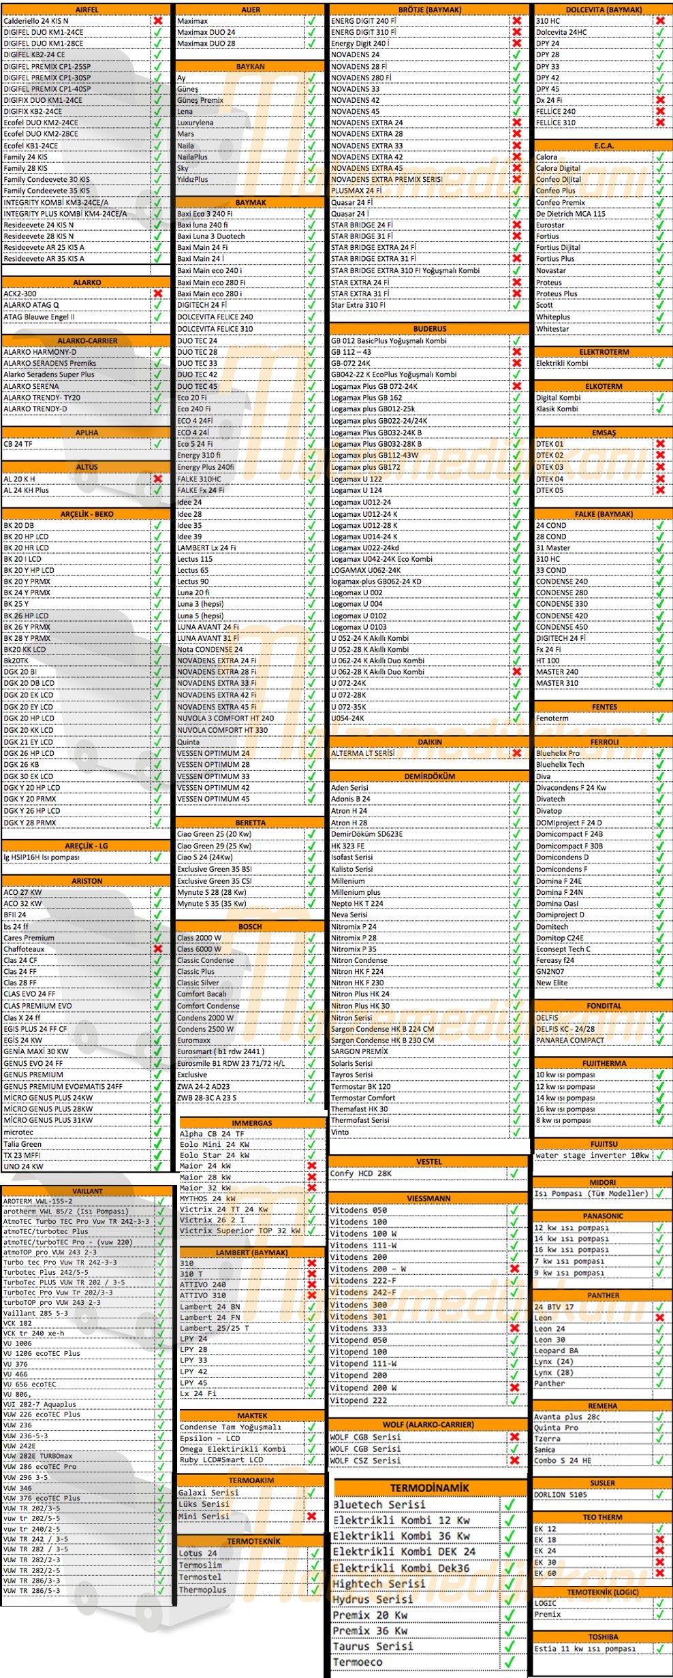This screenshot has width=673, height=1678.
Task: Click red cross beside GB 112 – 43
Action: point(516,352)
